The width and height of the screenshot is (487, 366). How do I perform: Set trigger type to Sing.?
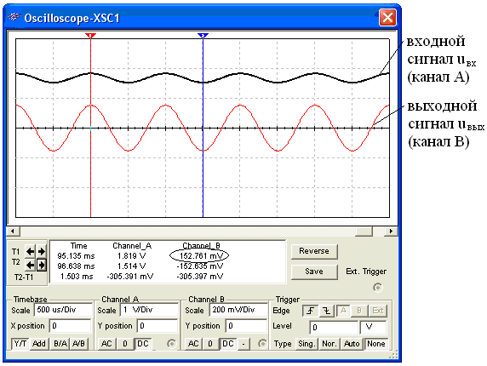307,344
